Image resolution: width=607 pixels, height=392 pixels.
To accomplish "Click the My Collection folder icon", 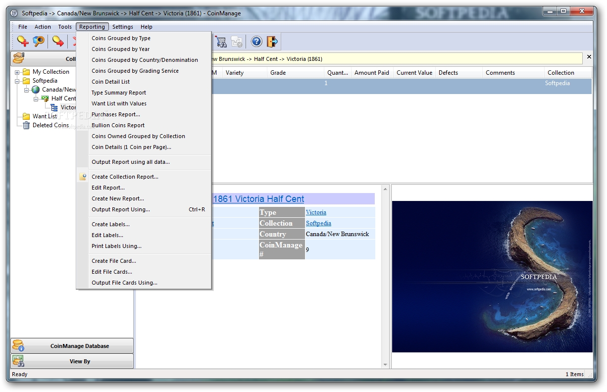I will [26, 72].
